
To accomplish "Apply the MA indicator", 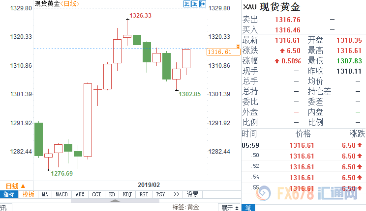I will coord(45,194).
